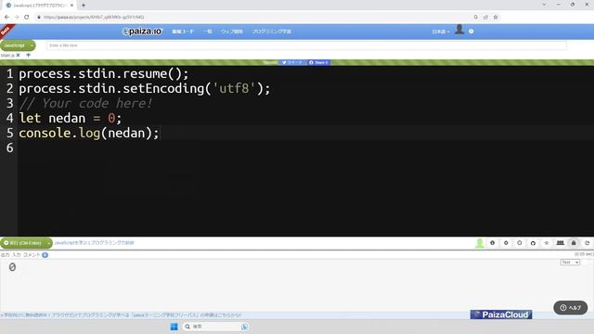This screenshot has height=334, width=594.
Task: Open the Run button dropdown arrow
Action: (x=49, y=243)
